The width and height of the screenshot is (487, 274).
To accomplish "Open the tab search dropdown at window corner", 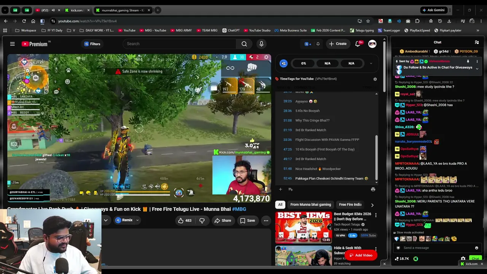I will pos(5,10).
